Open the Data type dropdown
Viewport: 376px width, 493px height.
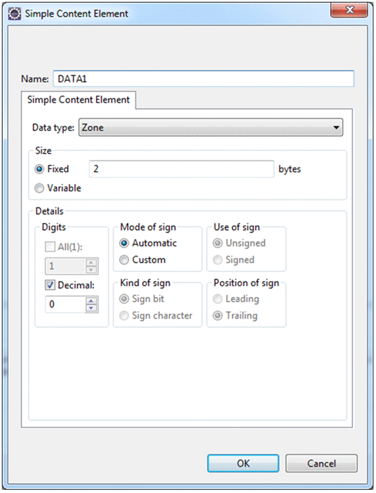coord(210,128)
